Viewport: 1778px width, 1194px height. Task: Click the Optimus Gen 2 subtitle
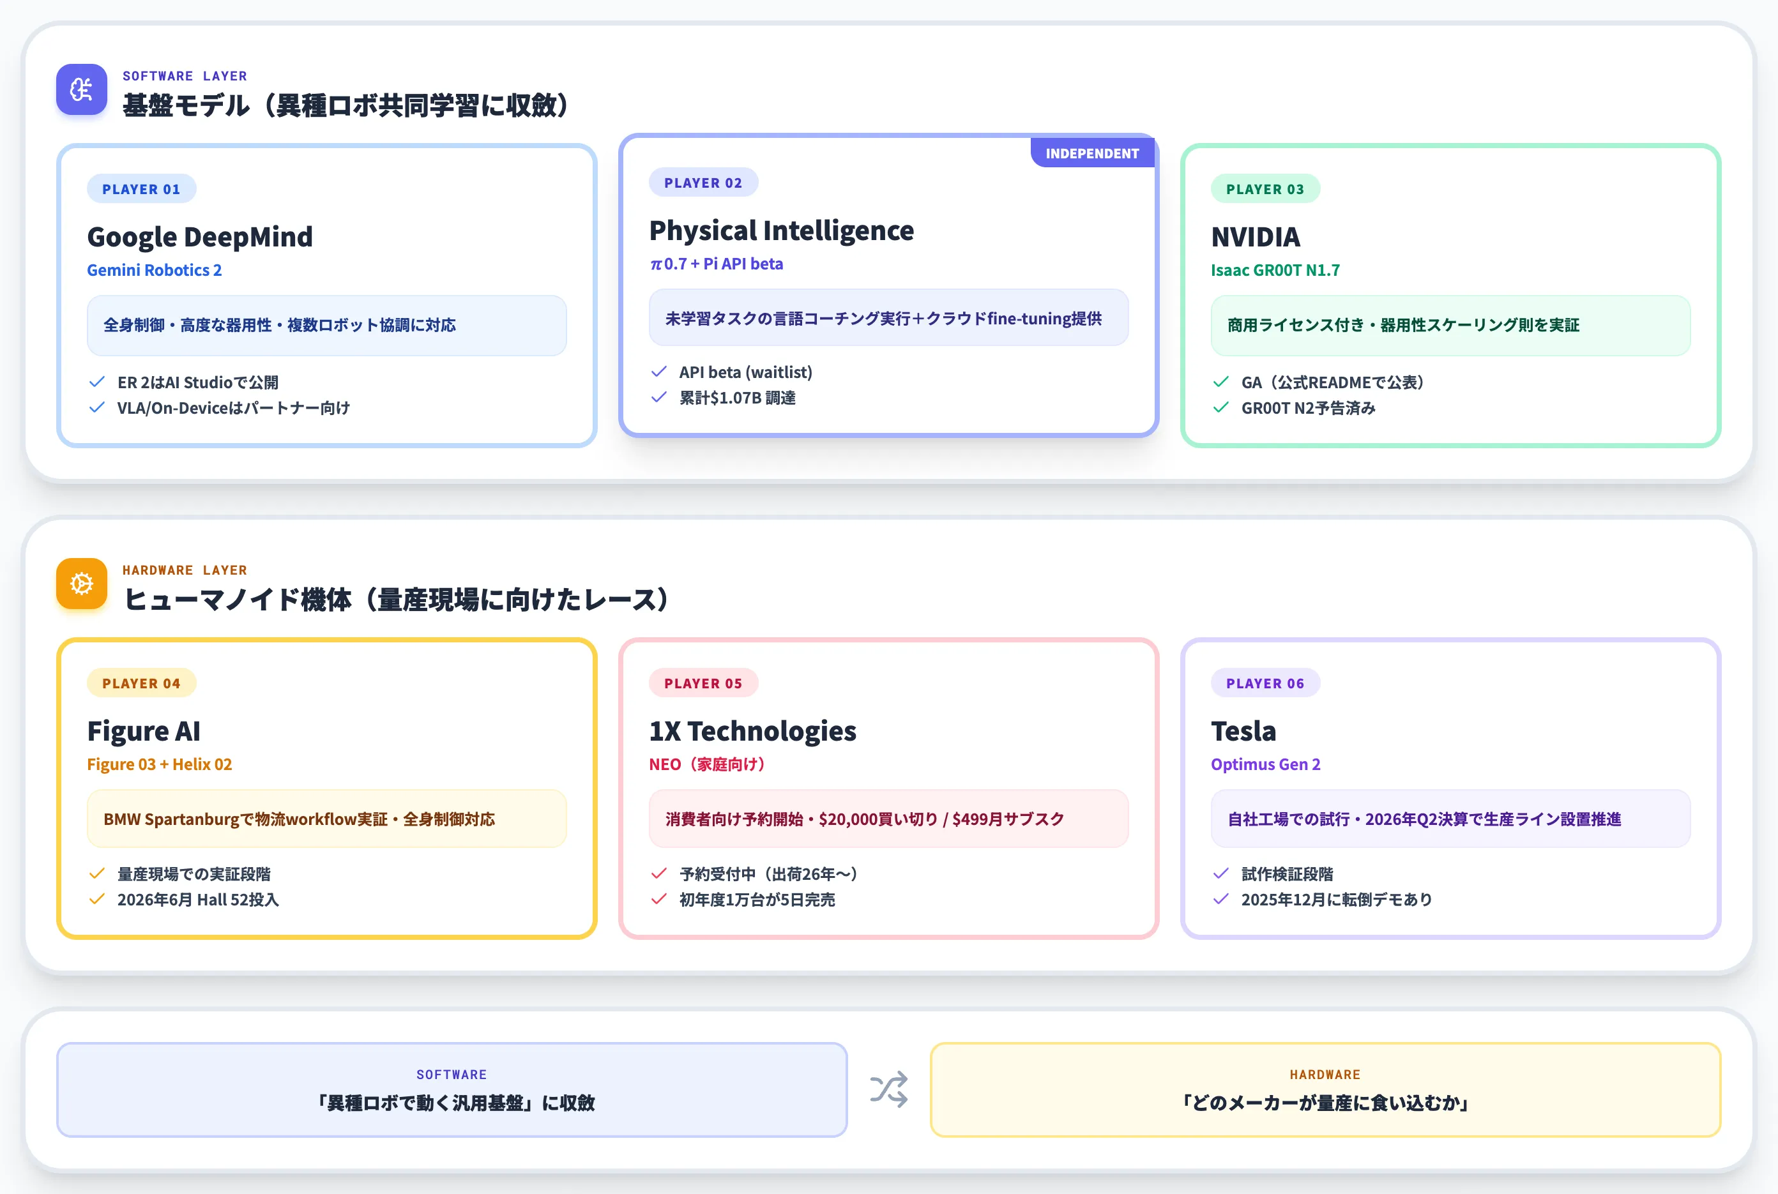1266,764
